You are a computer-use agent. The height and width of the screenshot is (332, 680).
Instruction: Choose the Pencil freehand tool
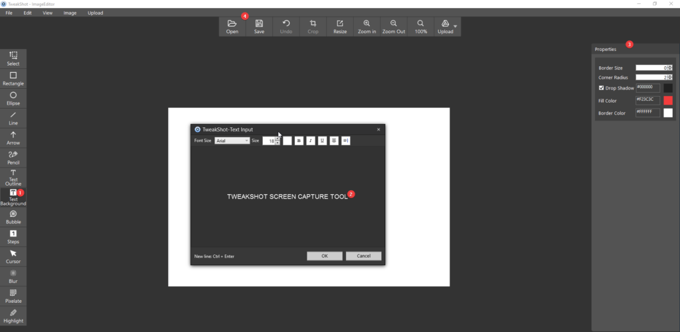click(13, 158)
